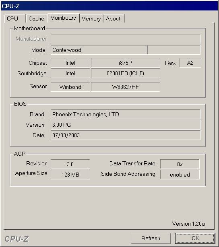The image size is (219, 247).
Task: Confirm with the OK button
Action: (x=195, y=238)
